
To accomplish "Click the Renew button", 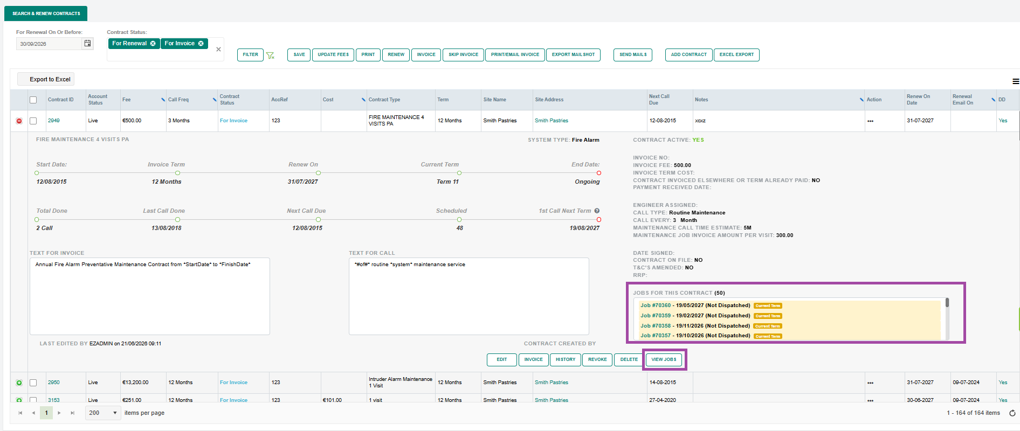I will click(396, 55).
